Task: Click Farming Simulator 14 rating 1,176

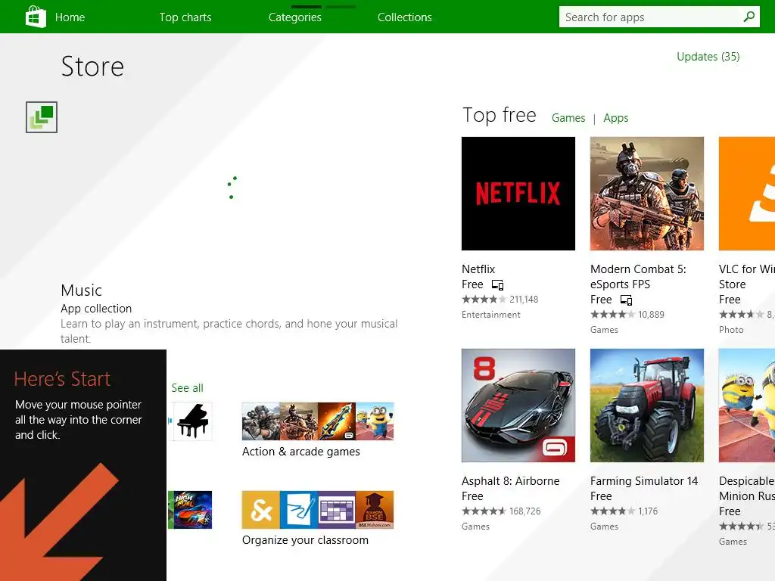Action: pos(624,511)
